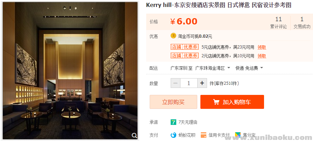Click the shopping cart icon in orange button
The height and width of the screenshot is (142, 313).
(x=216, y=102)
